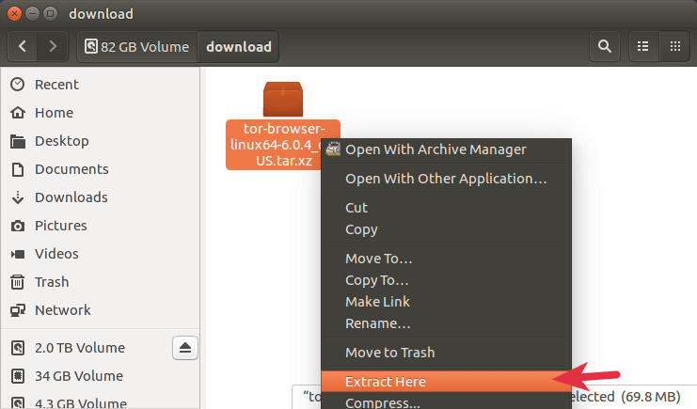This screenshot has width=697, height=409.
Task: Choose Open With Other Application…
Action: pyautogui.click(x=446, y=179)
